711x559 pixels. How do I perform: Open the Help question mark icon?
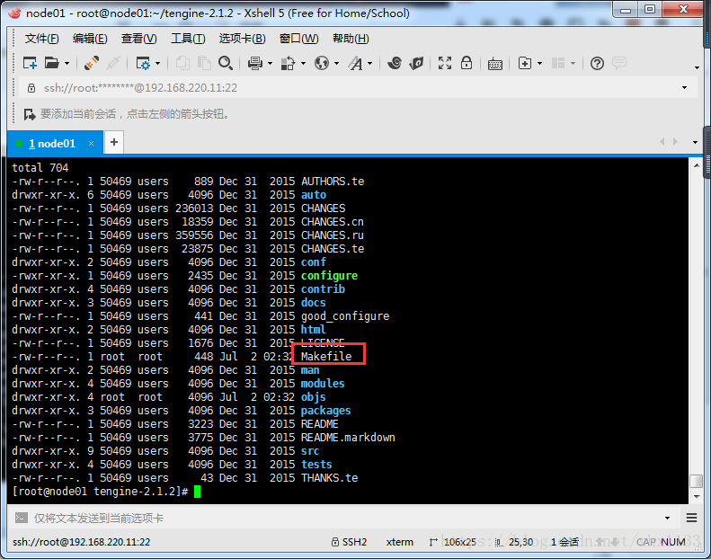tap(597, 64)
